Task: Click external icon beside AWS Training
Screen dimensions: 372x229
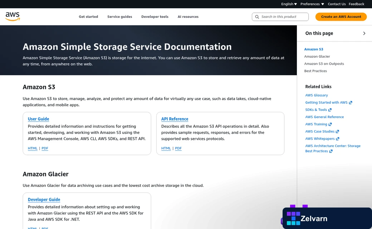Action: coord(330,124)
